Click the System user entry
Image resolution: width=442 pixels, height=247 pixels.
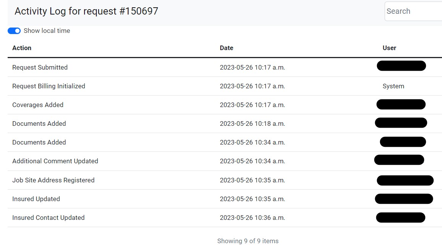click(393, 86)
